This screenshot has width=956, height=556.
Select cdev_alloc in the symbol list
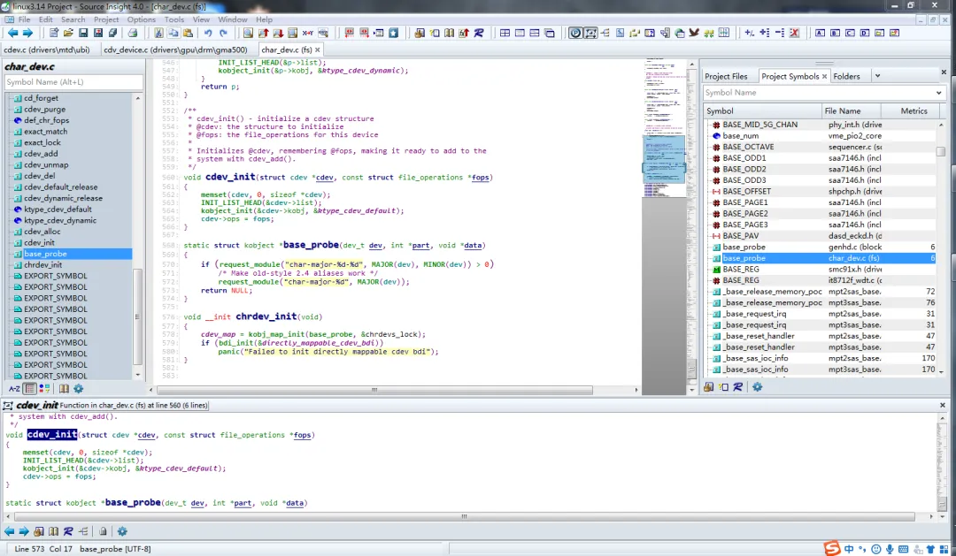[41, 232]
